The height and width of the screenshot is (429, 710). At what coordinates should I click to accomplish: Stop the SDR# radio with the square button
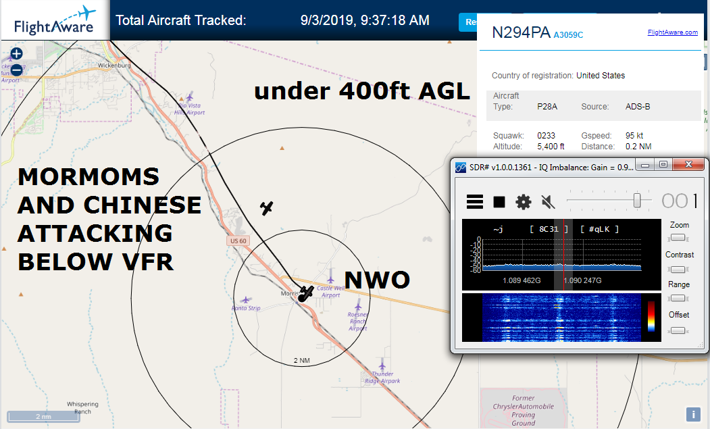[499, 202]
